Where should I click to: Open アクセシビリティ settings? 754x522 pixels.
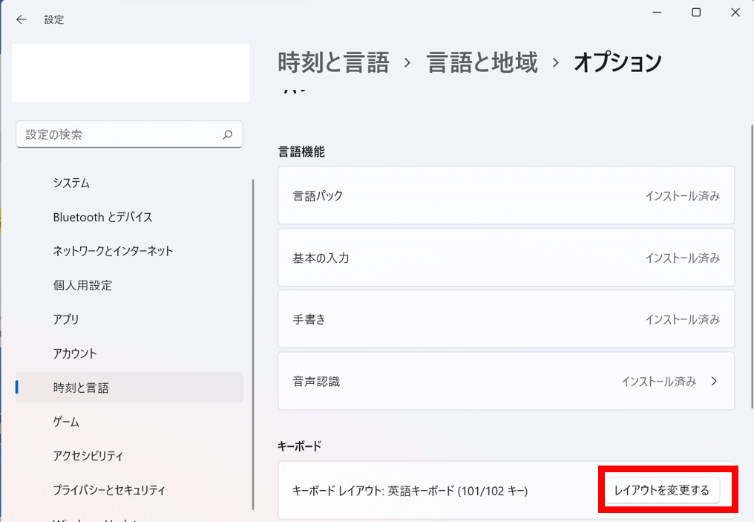click(88, 457)
